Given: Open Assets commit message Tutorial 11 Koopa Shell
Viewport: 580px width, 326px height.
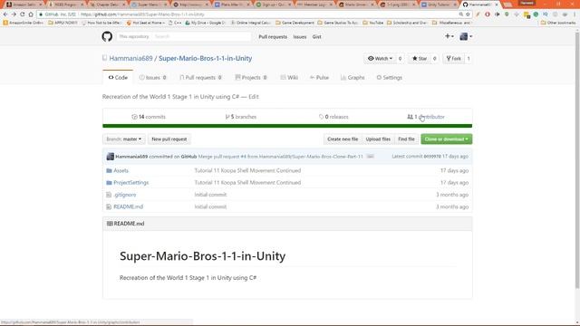Looking at the screenshot, I should point(247,170).
